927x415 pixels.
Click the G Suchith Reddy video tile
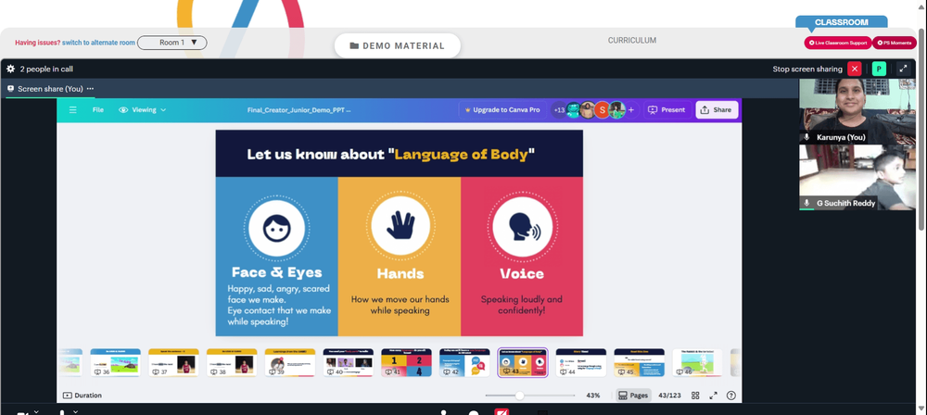(x=857, y=177)
